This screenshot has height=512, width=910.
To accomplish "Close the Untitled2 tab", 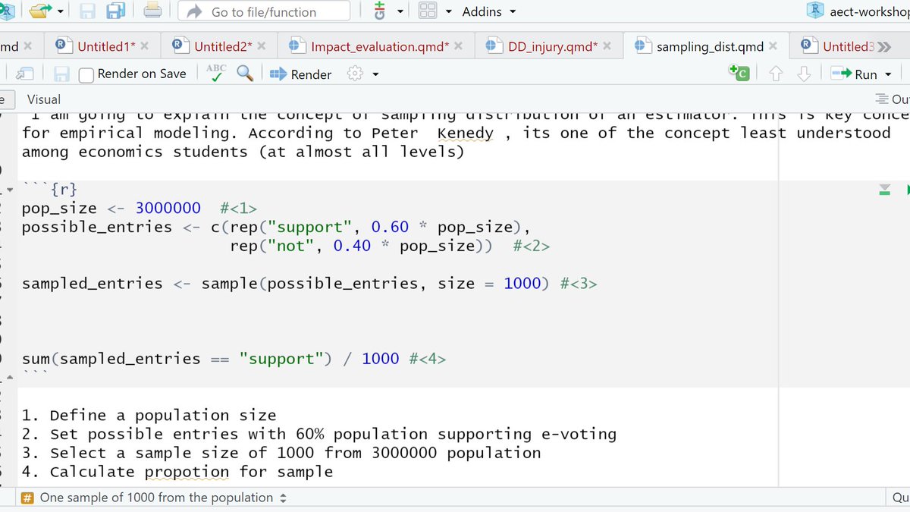I will tap(263, 45).
